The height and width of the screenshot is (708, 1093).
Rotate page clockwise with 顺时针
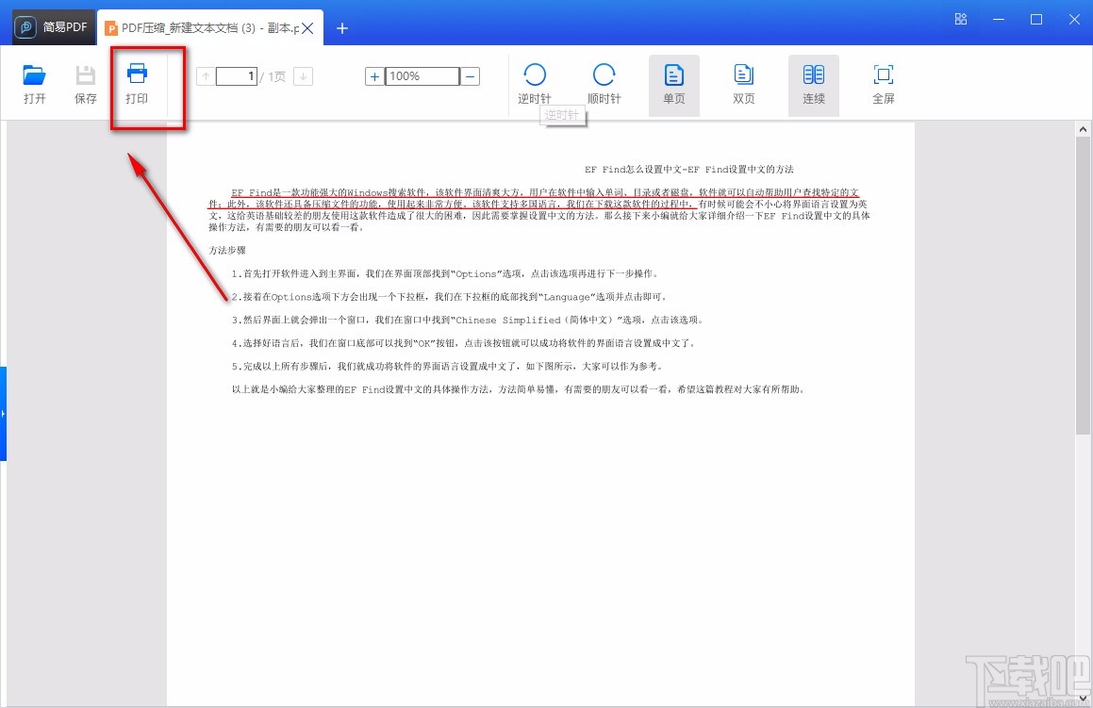(x=604, y=83)
